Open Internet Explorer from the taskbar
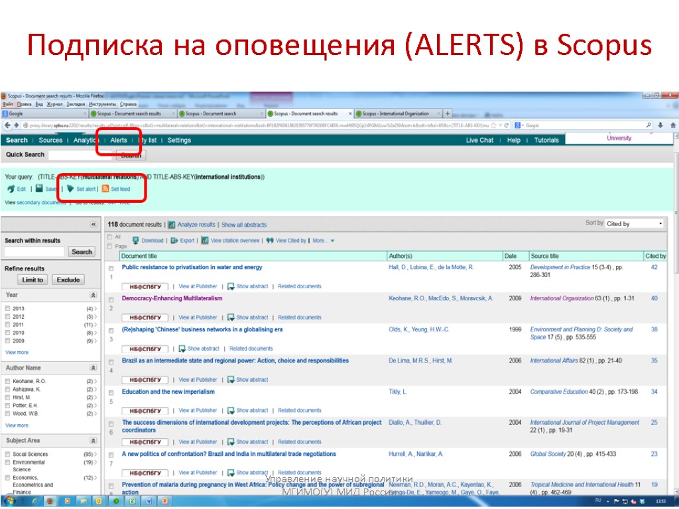 tap(34, 501)
